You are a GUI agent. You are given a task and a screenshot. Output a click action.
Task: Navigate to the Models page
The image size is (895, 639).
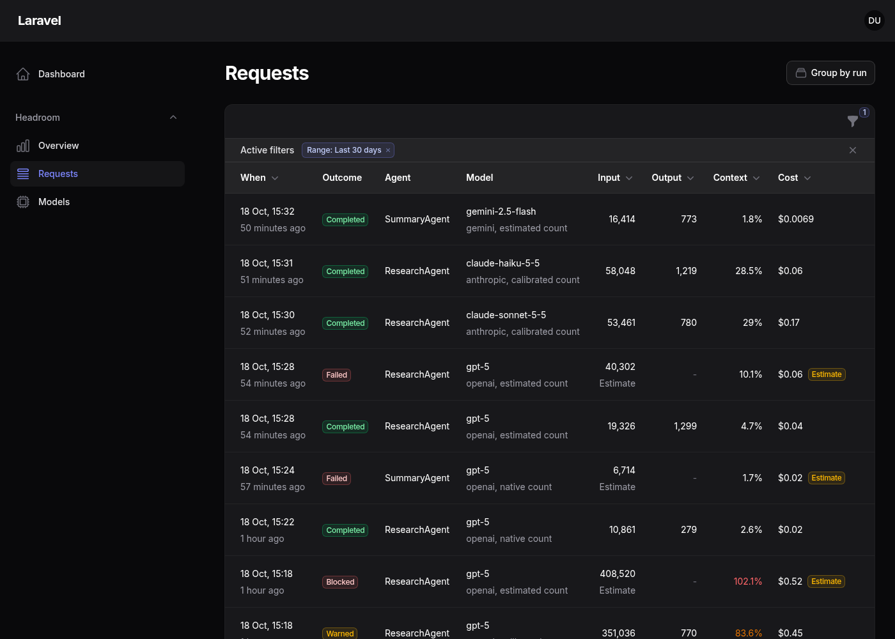97,202
